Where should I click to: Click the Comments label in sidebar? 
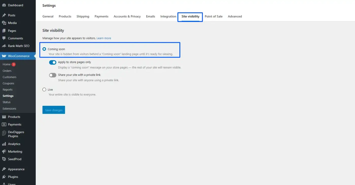click(15, 38)
